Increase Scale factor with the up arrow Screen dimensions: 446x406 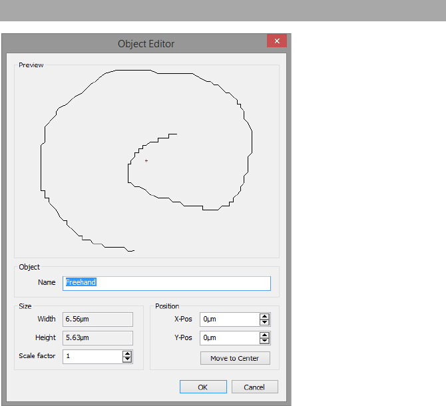[x=127, y=353]
